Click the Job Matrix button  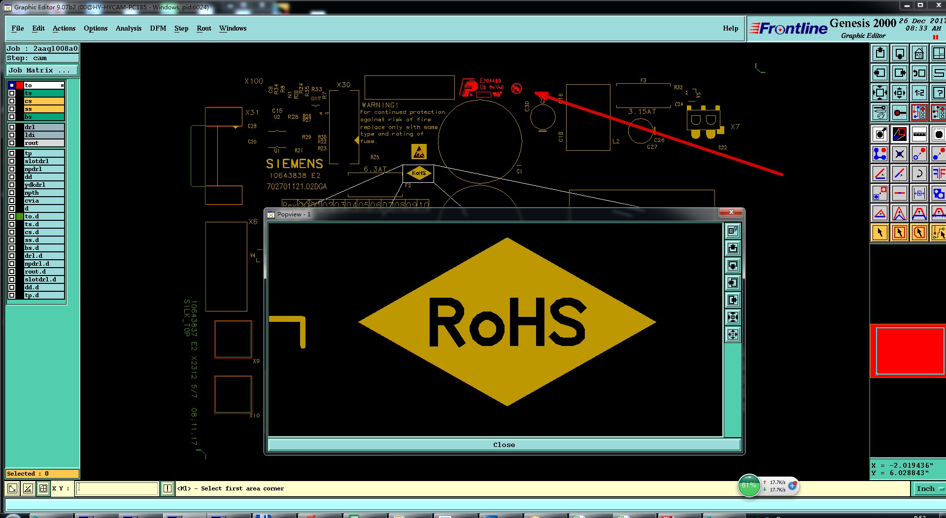tap(42, 70)
